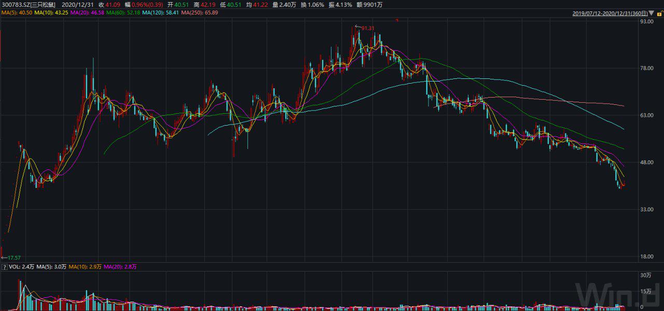The height and width of the screenshot is (311, 664).
Task: Click the orange padlock icon beside date range
Action: pos(660,13)
